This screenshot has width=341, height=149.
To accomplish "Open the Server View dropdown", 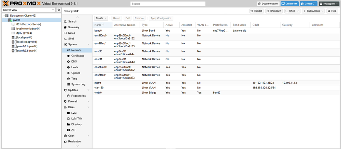I will point(28,10).
